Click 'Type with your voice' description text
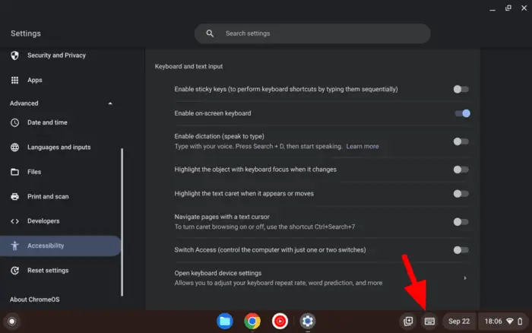The width and height of the screenshot is (532, 333). pos(258,146)
